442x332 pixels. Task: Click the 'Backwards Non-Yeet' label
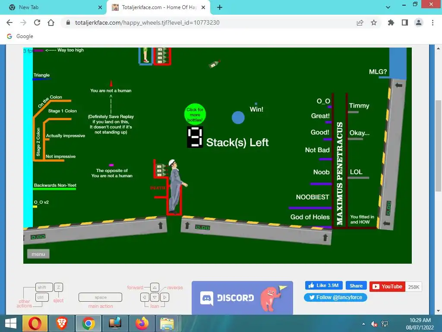click(x=55, y=185)
